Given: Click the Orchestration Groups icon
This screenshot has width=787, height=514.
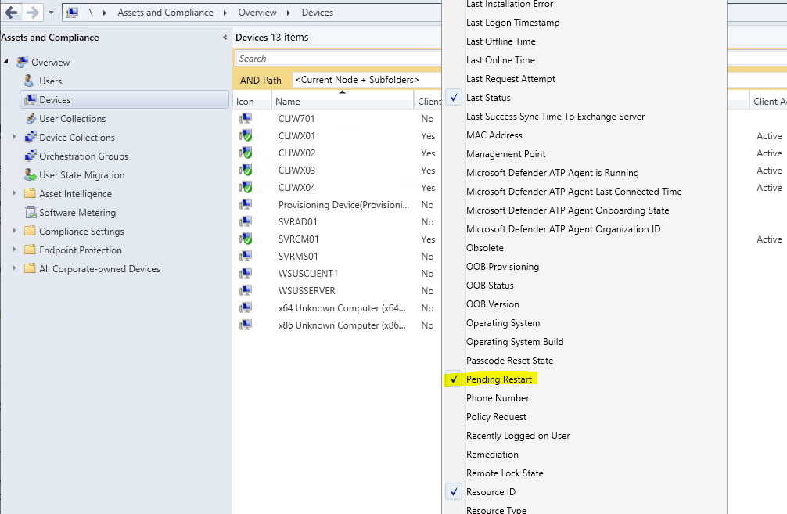Looking at the screenshot, I should coord(31,156).
